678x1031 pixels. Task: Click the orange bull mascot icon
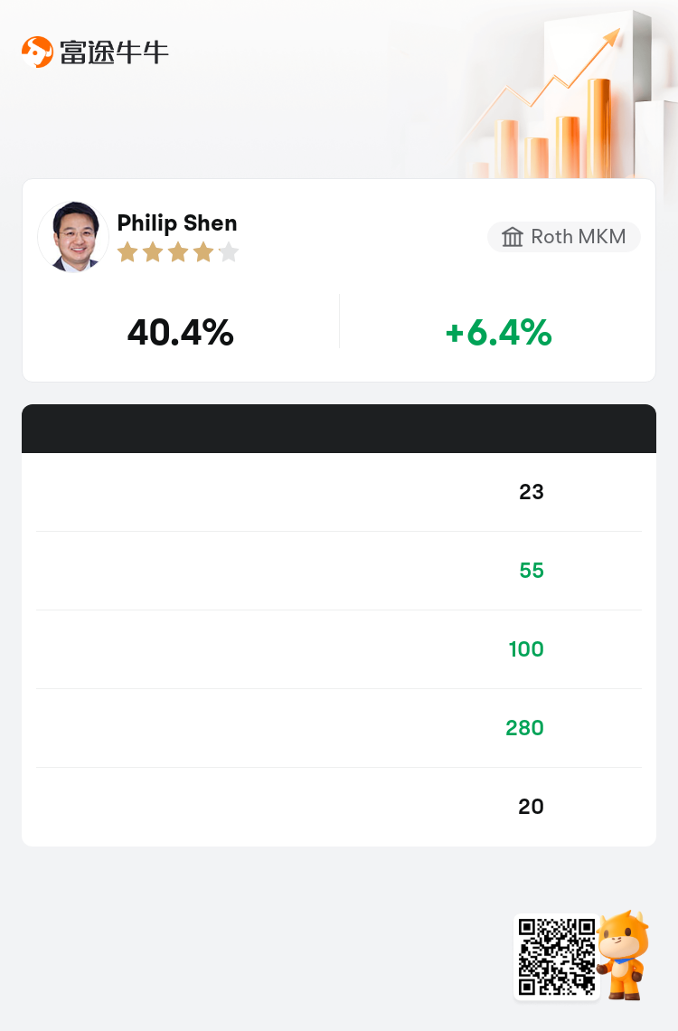click(x=624, y=955)
